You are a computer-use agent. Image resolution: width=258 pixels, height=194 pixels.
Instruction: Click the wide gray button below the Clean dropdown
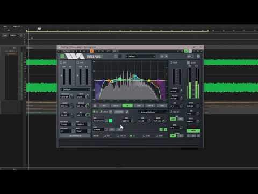pyautogui.click(x=75, y=136)
